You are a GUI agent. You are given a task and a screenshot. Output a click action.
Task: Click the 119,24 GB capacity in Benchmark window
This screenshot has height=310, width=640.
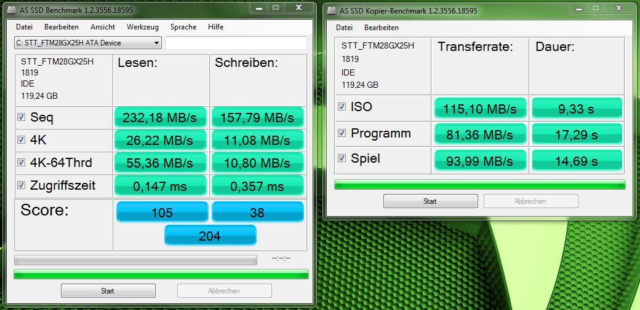[x=39, y=96]
